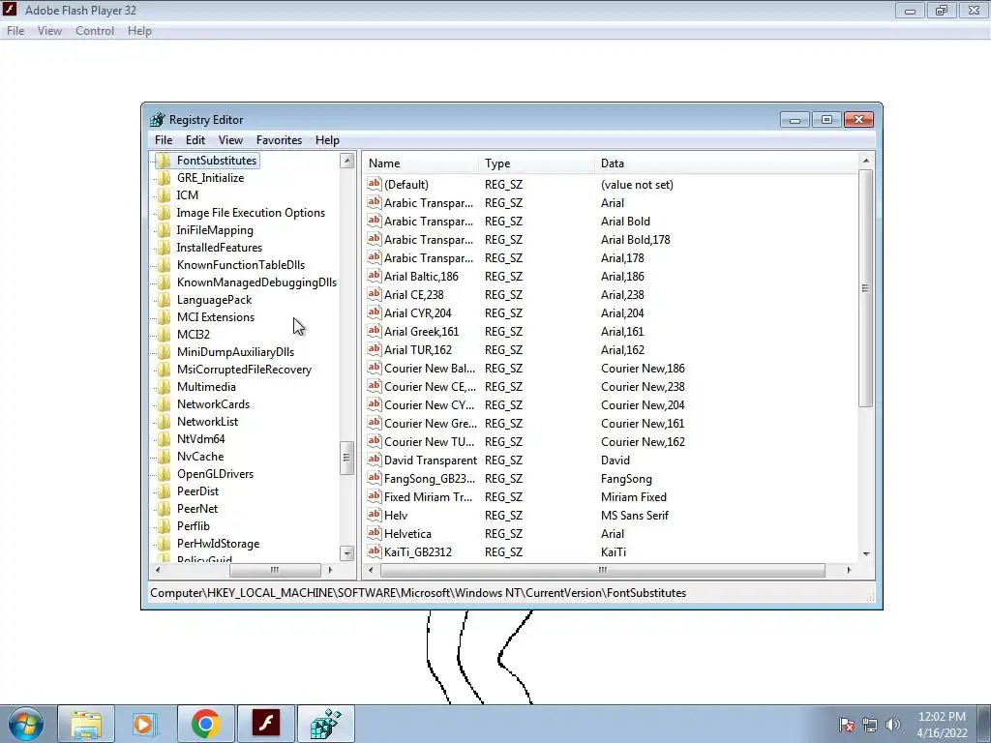Screen dimensions: 991x743
Task: Click the Type column header
Action: click(537, 163)
